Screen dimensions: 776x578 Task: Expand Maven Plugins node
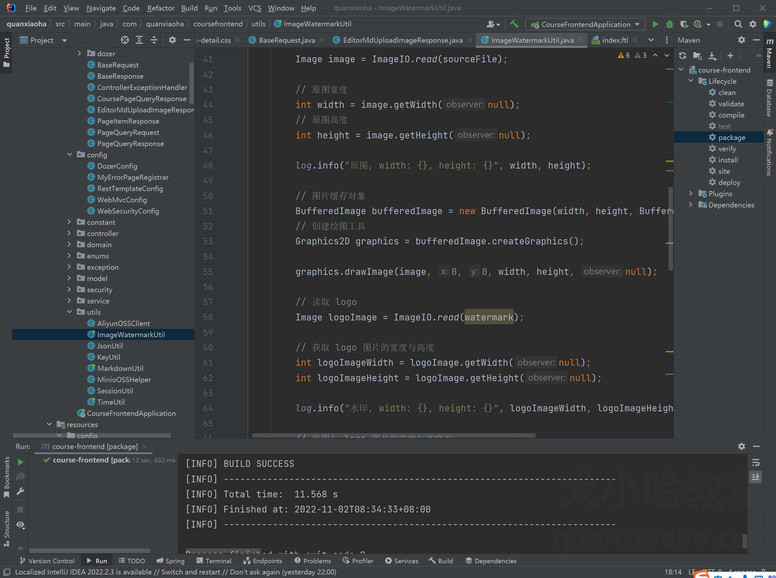coord(690,194)
